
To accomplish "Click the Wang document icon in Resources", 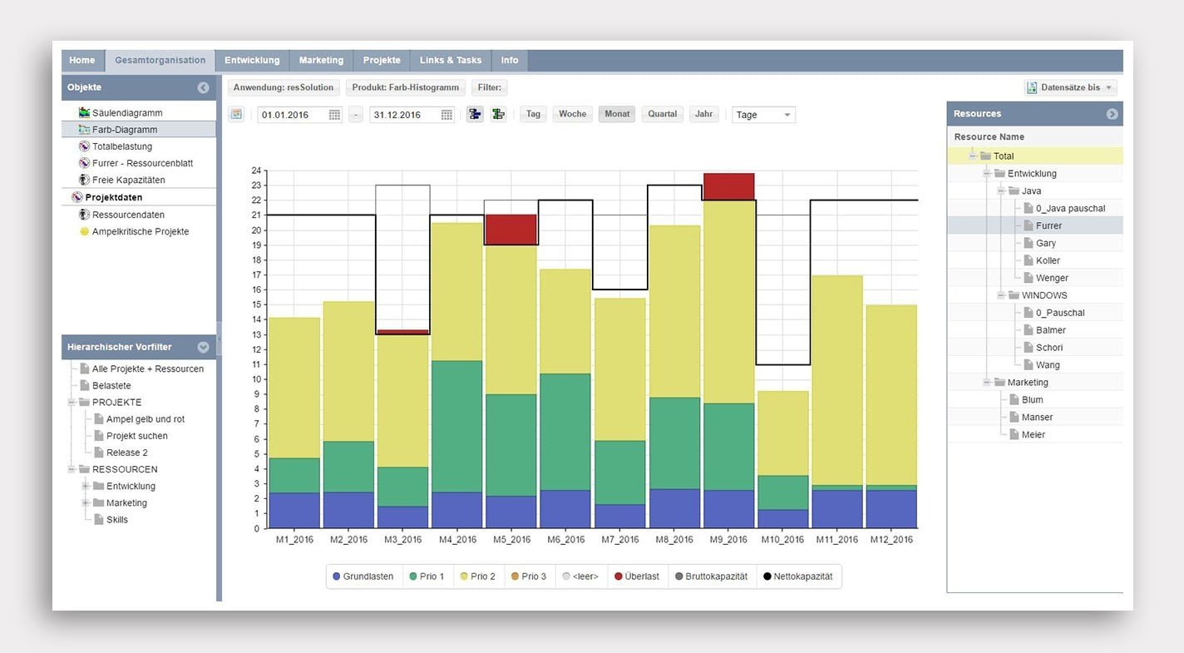I will [x=1029, y=365].
